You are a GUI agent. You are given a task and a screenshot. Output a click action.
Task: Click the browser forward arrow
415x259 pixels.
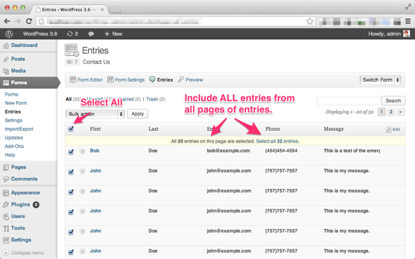(18, 21)
